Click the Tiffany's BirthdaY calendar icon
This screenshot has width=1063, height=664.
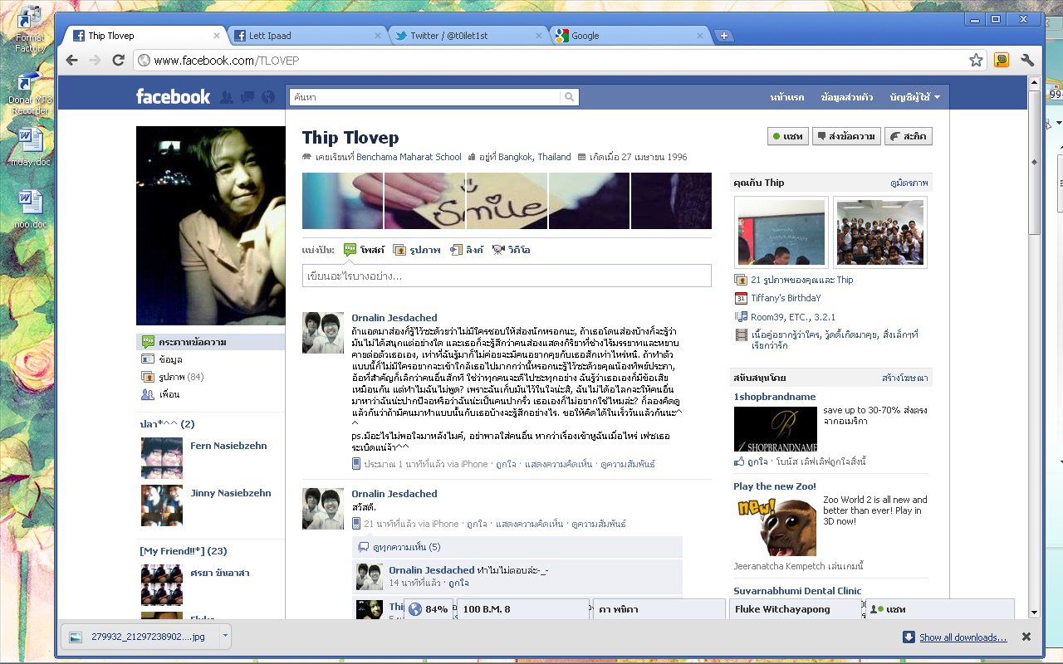point(741,299)
